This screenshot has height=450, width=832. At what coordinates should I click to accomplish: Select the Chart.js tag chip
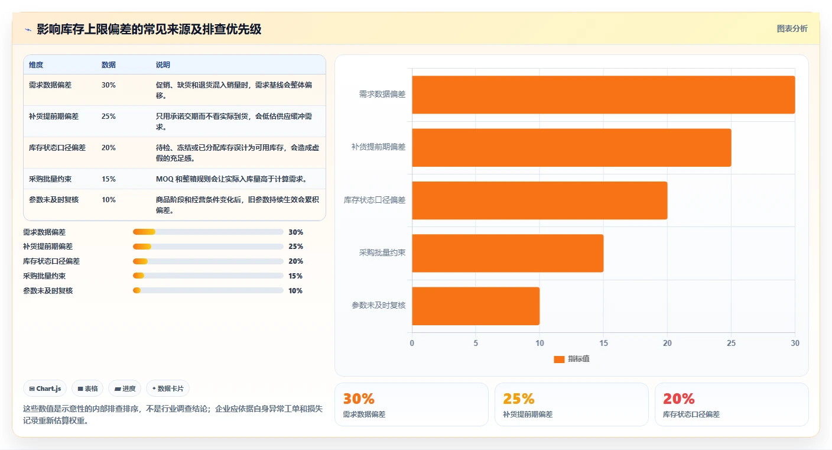(45, 389)
